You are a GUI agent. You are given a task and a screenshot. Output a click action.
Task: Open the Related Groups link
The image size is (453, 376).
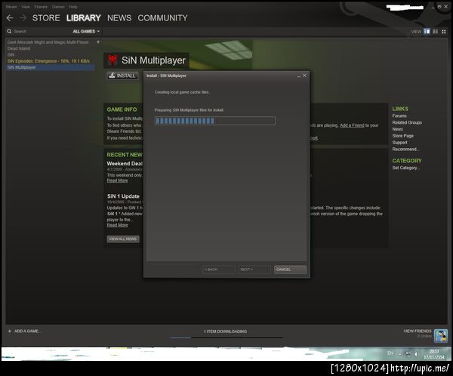click(x=407, y=122)
